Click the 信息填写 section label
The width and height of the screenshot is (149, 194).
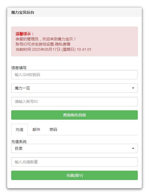pos(19,68)
